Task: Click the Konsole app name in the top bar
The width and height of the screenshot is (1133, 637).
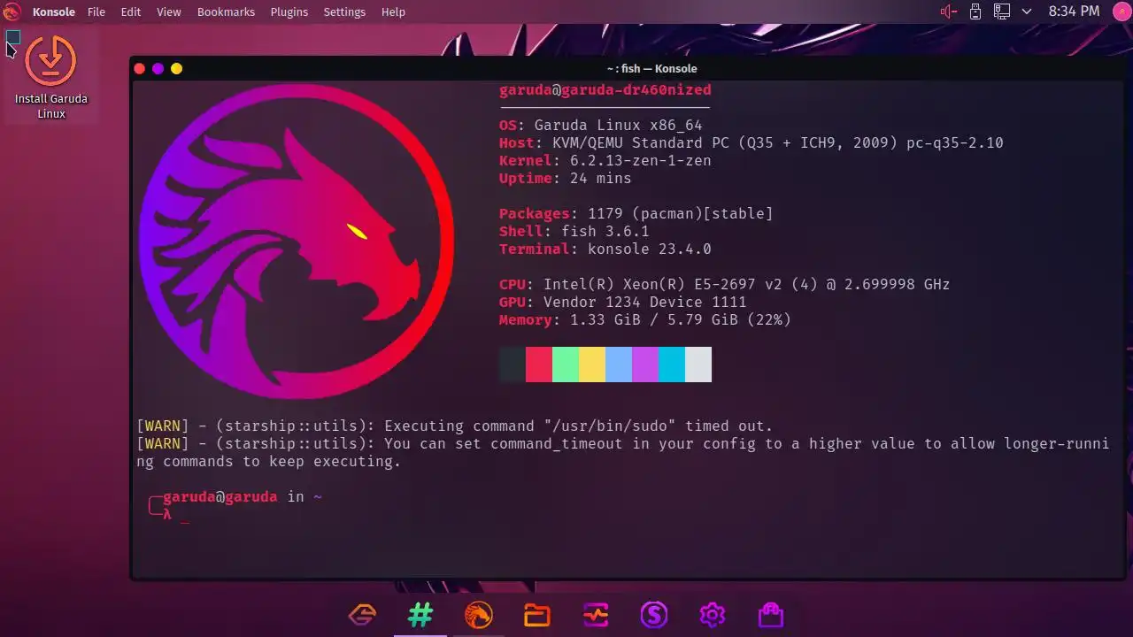Action: [54, 12]
